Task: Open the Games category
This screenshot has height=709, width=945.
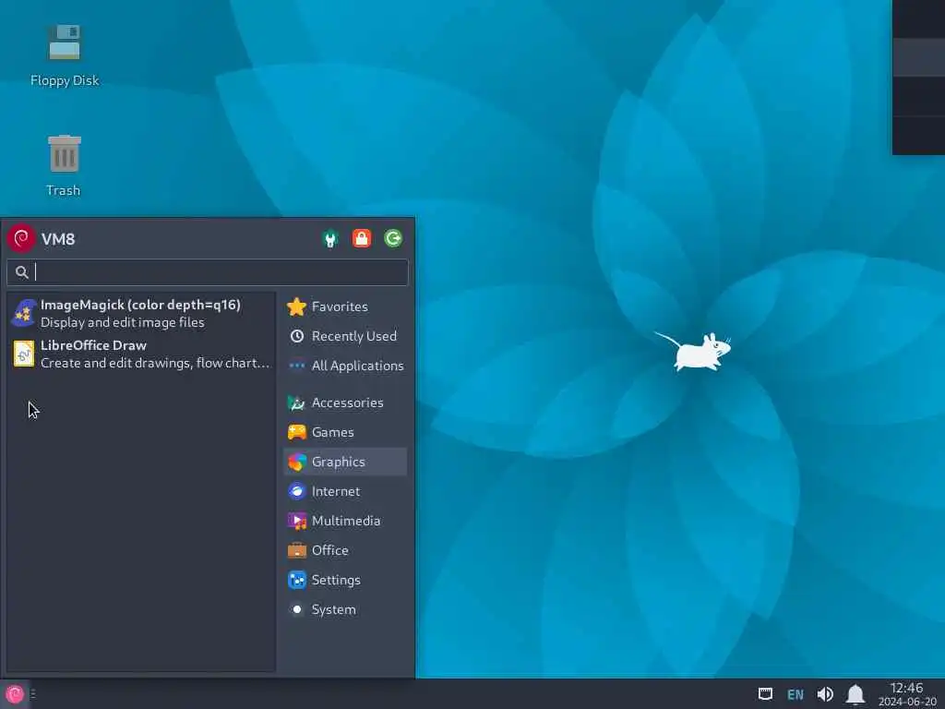Action: pos(345,432)
